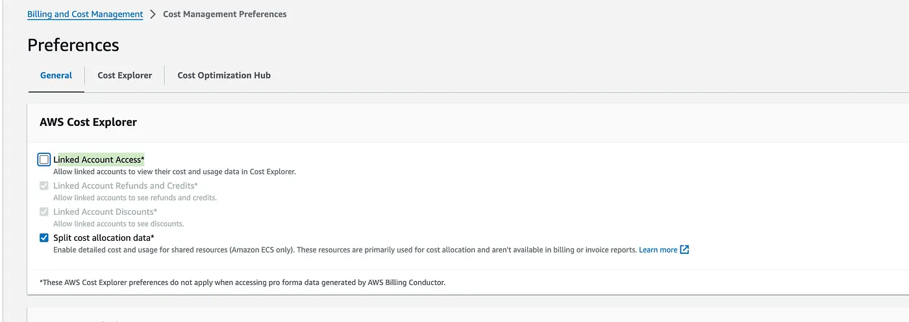Uncheck the Split cost allocation data checkbox
The width and height of the screenshot is (909, 322).
pyautogui.click(x=44, y=238)
